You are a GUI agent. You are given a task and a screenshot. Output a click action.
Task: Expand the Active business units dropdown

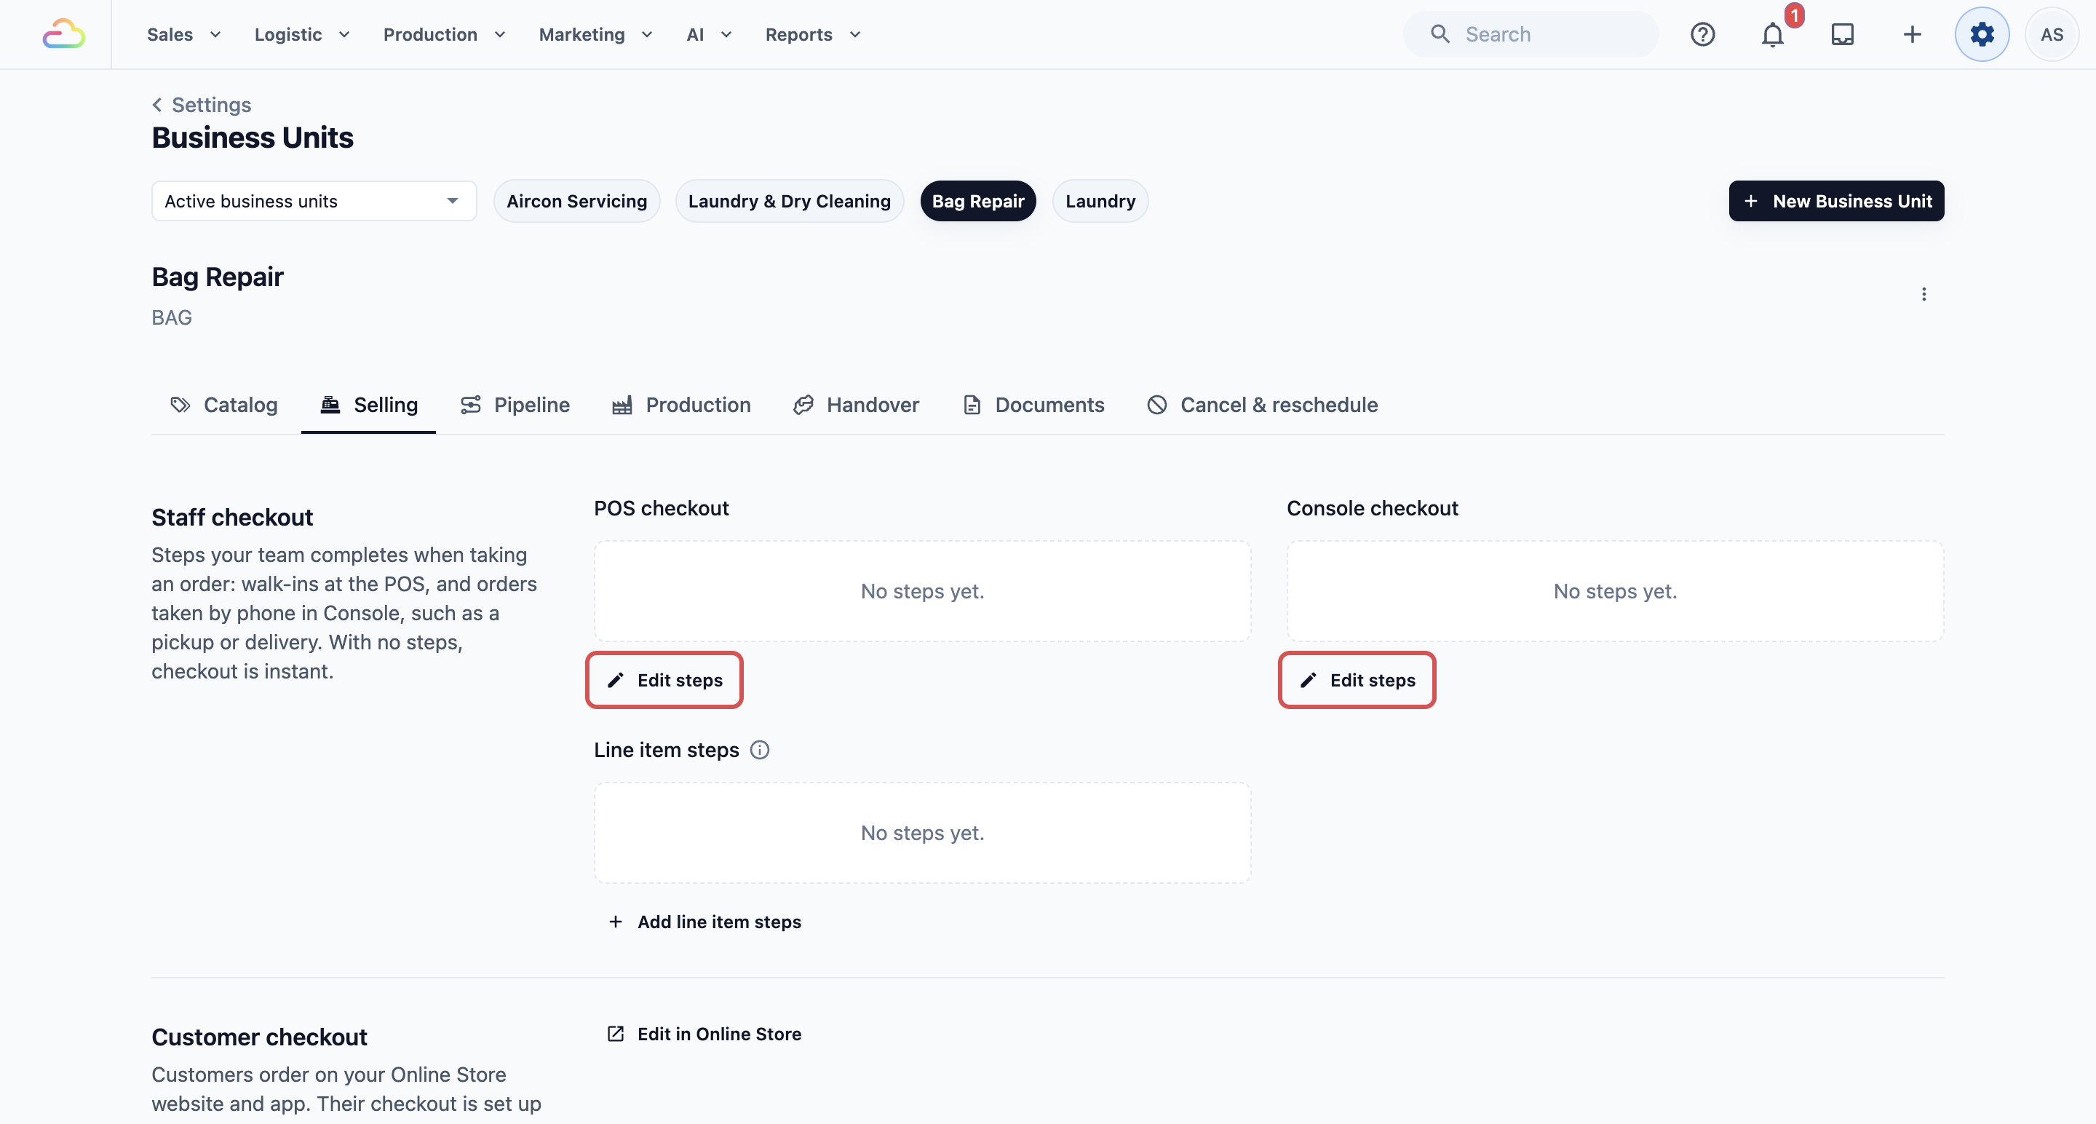[314, 201]
